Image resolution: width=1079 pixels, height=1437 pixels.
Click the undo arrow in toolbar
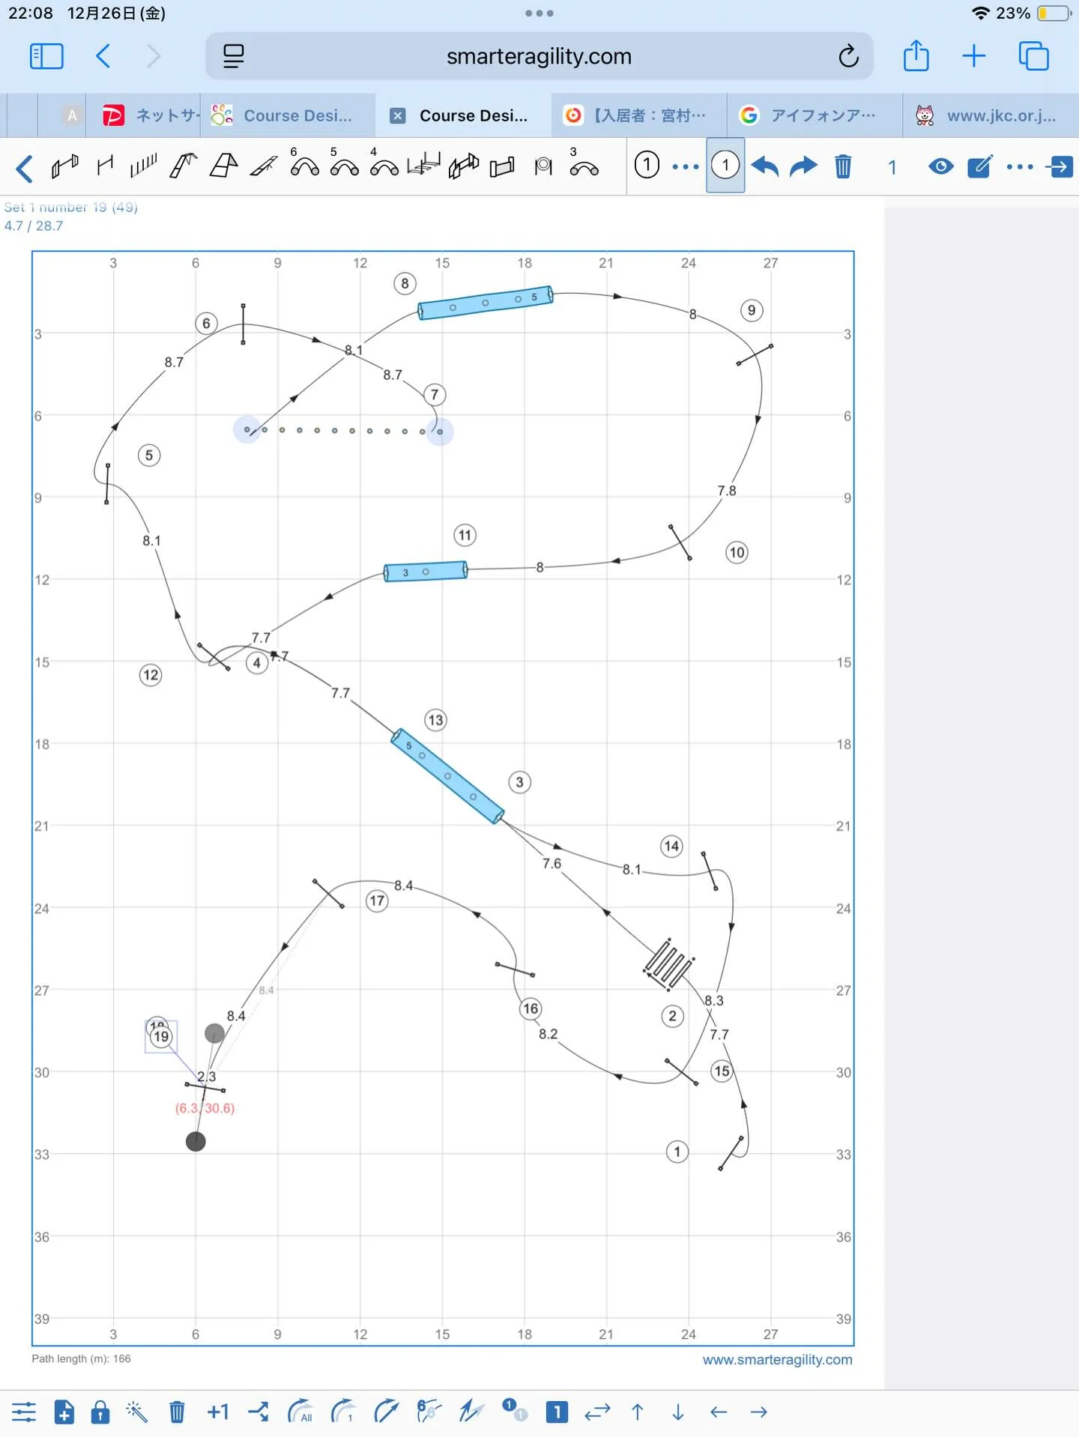click(764, 166)
